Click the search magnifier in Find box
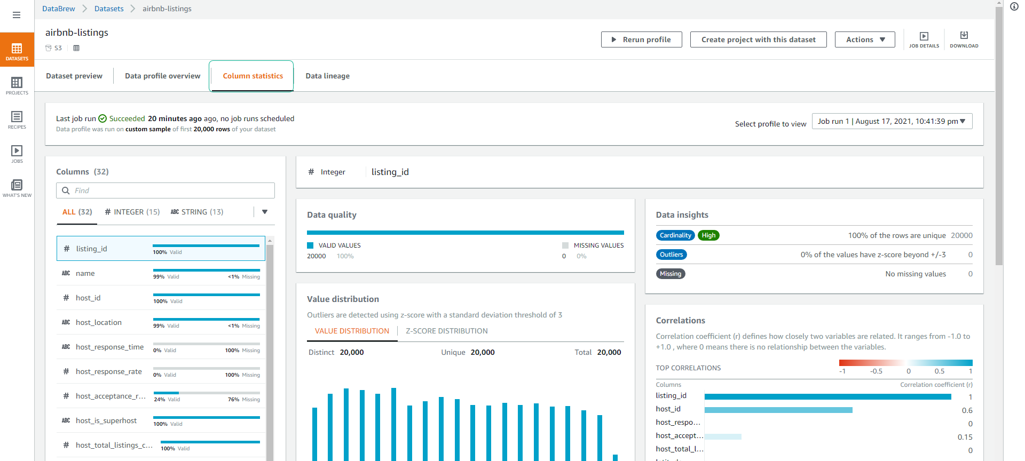This screenshot has height=461, width=1025. pyautogui.click(x=66, y=190)
